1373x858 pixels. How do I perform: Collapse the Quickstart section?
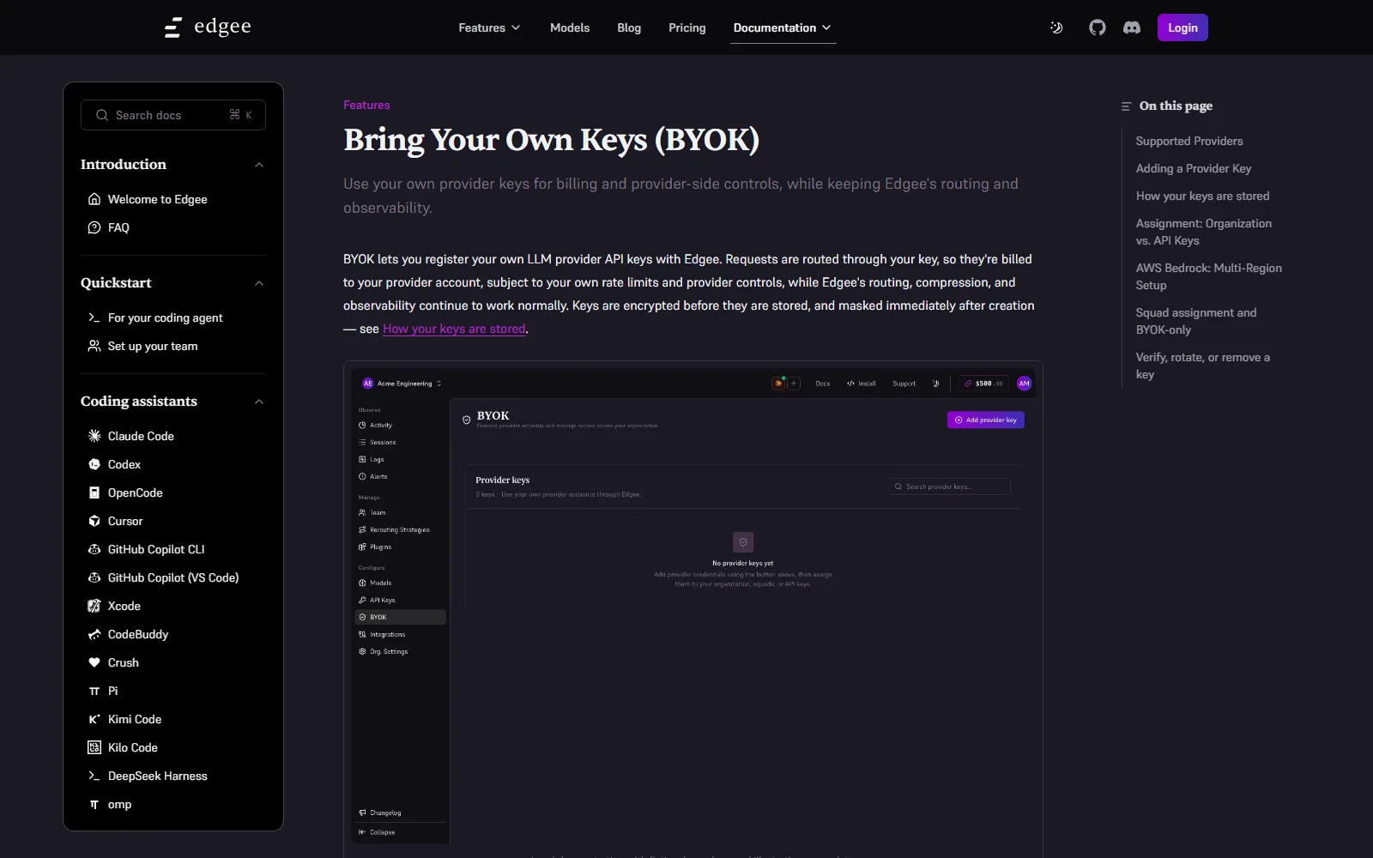[x=259, y=283]
